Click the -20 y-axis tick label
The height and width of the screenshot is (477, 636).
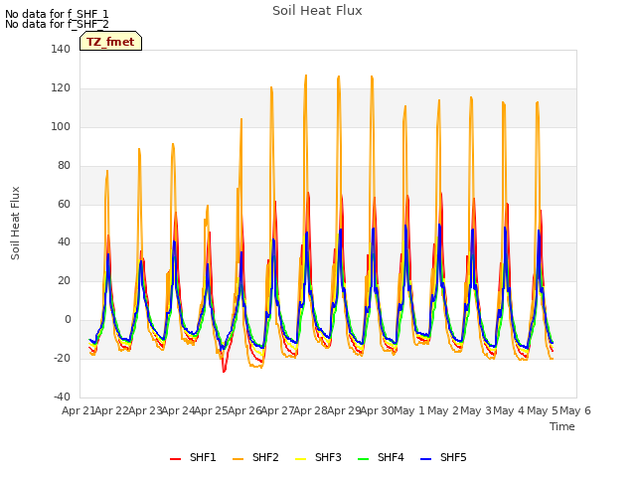pos(62,358)
